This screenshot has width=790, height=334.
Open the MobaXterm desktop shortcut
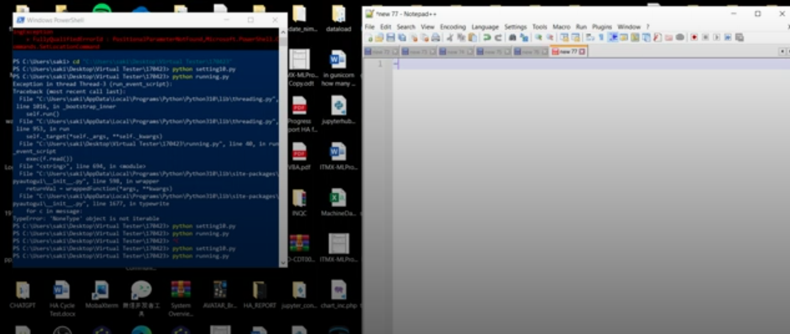[100, 295]
